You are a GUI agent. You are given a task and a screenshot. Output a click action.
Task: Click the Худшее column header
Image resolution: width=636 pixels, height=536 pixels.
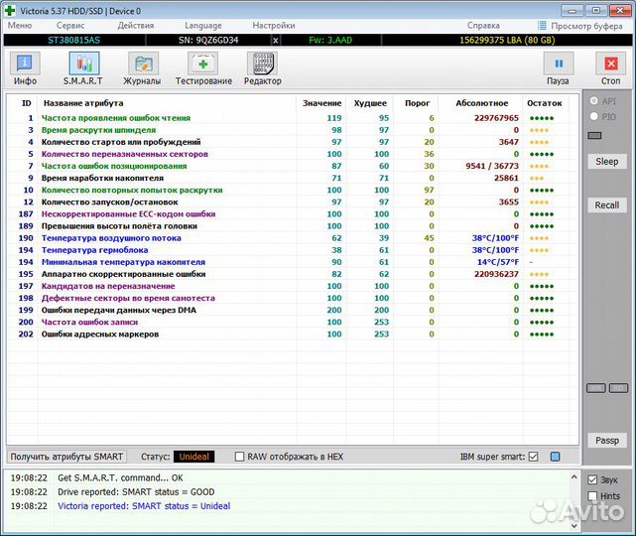[370, 103]
